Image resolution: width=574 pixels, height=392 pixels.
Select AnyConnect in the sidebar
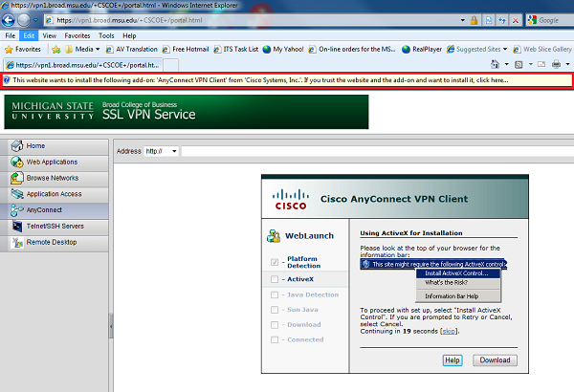click(x=55, y=210)
